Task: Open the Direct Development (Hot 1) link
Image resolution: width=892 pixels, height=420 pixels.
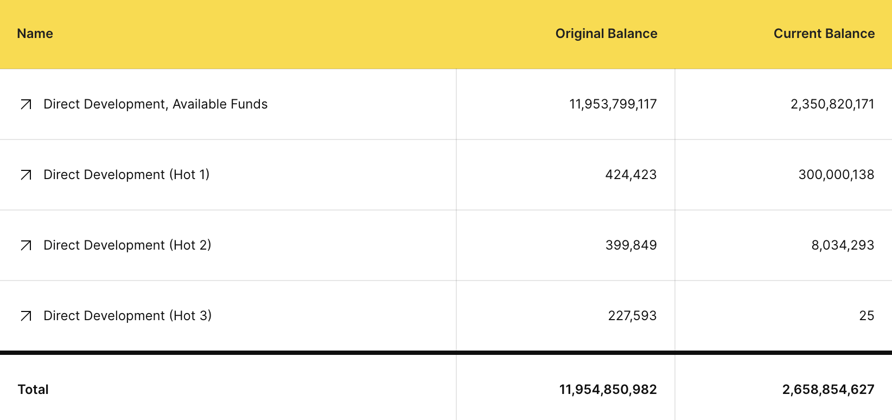Action: (126, 175)
